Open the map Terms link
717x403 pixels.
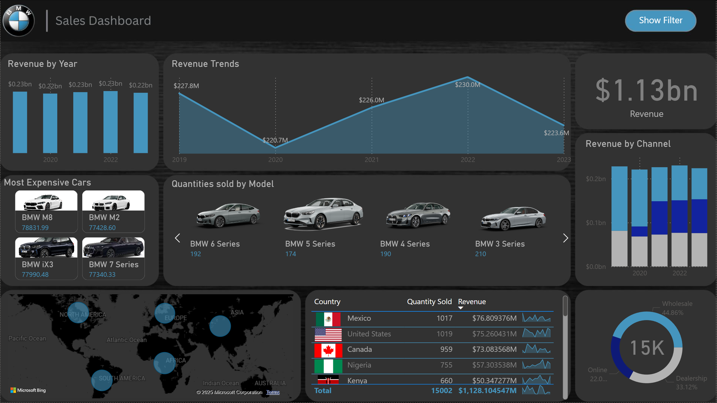(x=273, y=392)
